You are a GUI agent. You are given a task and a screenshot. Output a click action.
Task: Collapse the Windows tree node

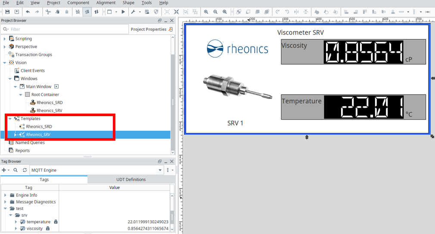tap(10, 79)
